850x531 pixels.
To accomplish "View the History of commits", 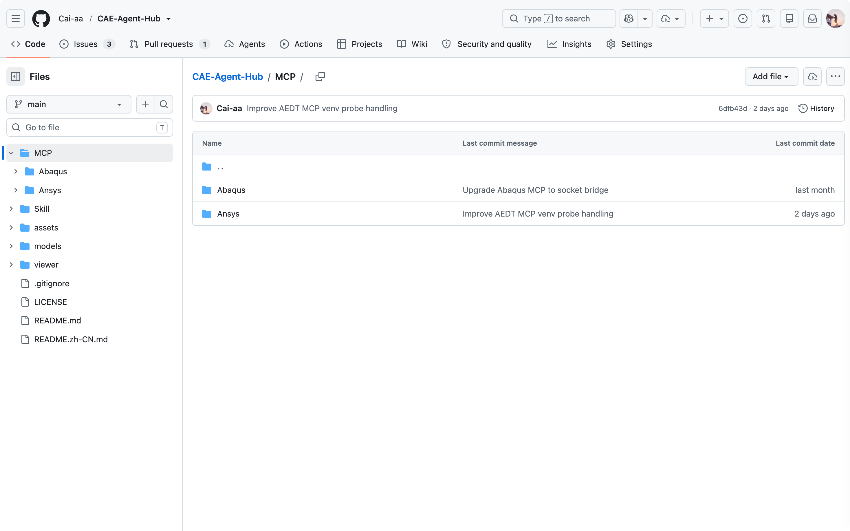I will click(x=816, y=109).
